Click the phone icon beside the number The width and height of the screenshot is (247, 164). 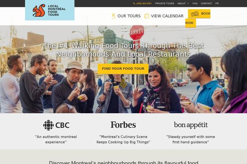[134, 3]
